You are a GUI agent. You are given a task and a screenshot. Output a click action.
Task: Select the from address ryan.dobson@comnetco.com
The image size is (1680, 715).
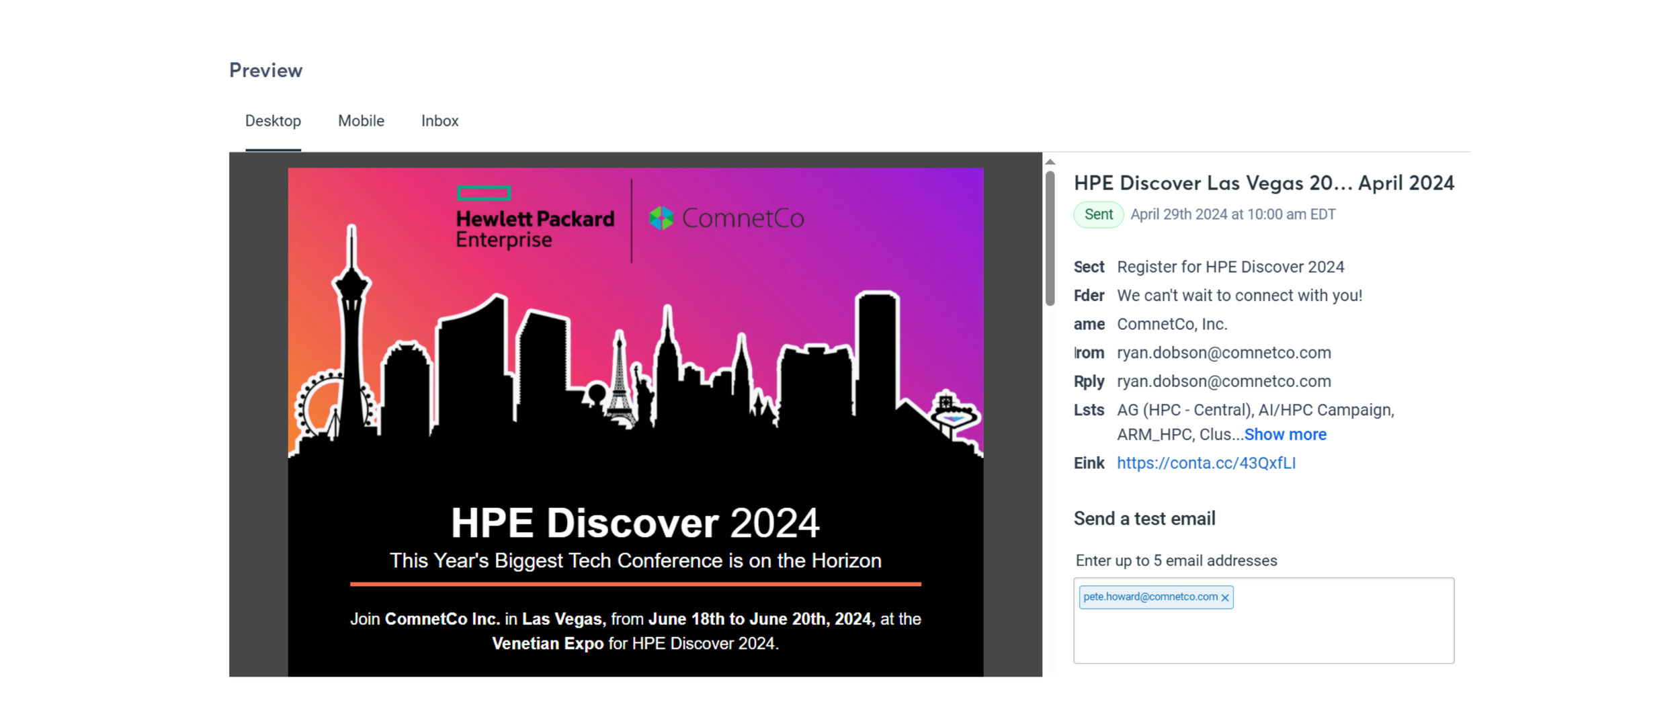pos(1223,353)
